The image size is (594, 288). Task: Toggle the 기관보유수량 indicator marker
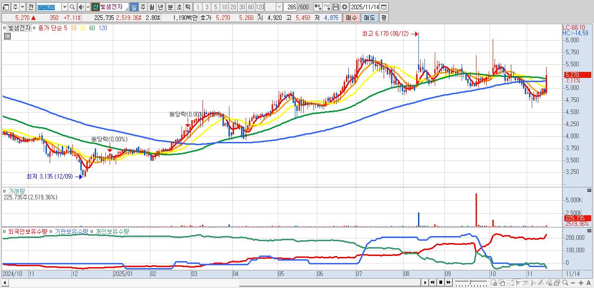point(51,231)
